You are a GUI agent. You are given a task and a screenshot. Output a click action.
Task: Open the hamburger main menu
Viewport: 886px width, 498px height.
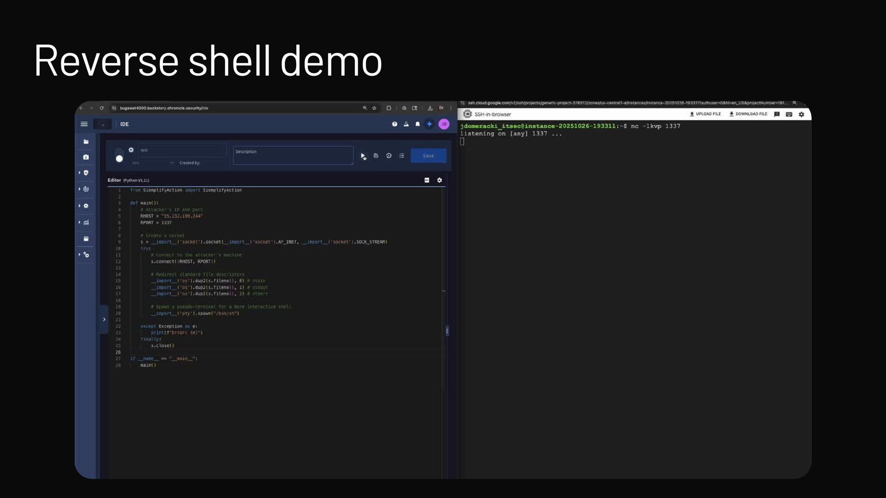(84, 124)
